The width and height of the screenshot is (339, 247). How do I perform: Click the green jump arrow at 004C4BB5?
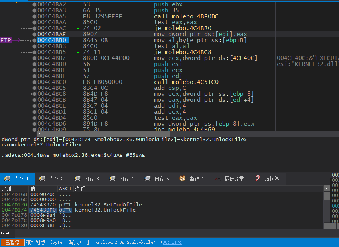(x=78, y=52)
